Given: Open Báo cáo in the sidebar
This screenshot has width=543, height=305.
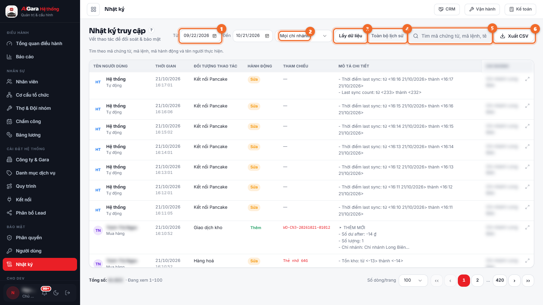Looking at the screenshot, I should (x=40, y=57).
